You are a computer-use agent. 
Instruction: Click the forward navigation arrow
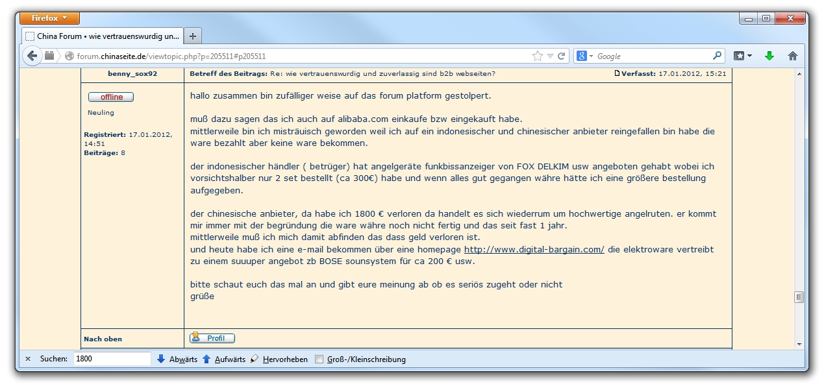pyautogui.click(x=49, y=56)
